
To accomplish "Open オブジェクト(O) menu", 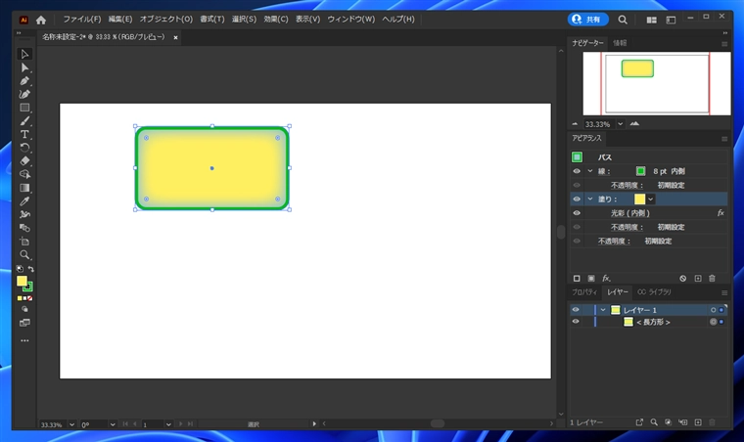I will tap(166, 20).
